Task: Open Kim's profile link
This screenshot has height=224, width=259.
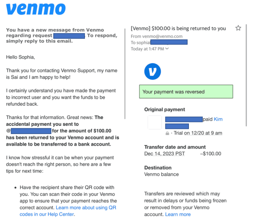Action: point(218,119)
